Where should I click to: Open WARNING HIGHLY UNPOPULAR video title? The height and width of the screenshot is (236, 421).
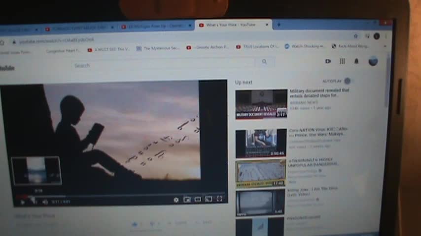(313, 162)
